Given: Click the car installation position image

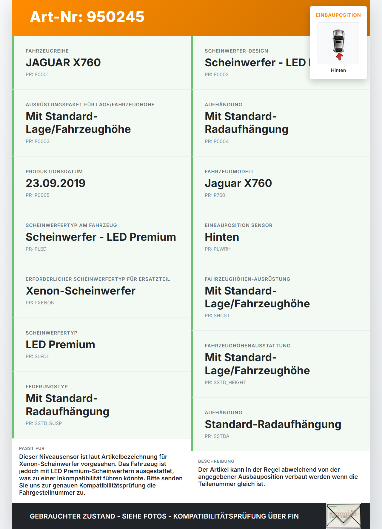Looking at the screenshot, I should [338, 43].
